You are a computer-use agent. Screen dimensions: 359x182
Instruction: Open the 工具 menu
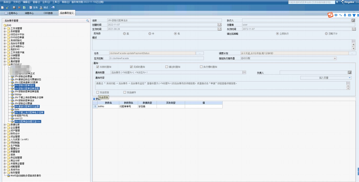pos(56,2)
